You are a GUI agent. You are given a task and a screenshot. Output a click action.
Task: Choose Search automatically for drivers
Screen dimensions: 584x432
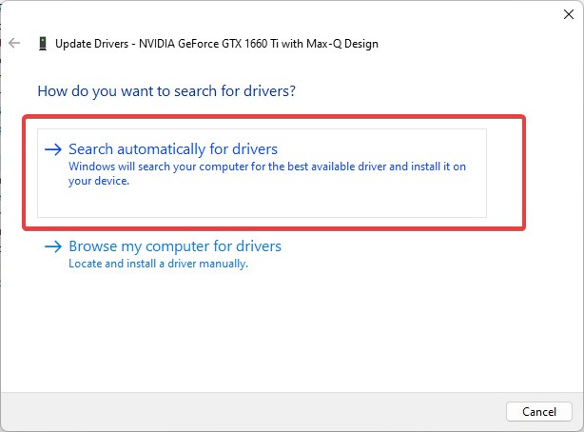click(262, 173)
